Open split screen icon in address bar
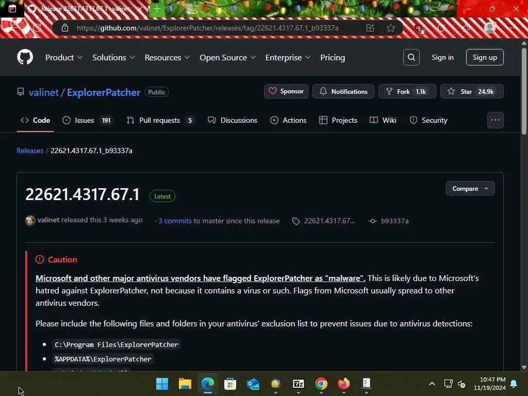Image resolution: width=528 pixels, height=396 pixels. (x=370, y=28)
